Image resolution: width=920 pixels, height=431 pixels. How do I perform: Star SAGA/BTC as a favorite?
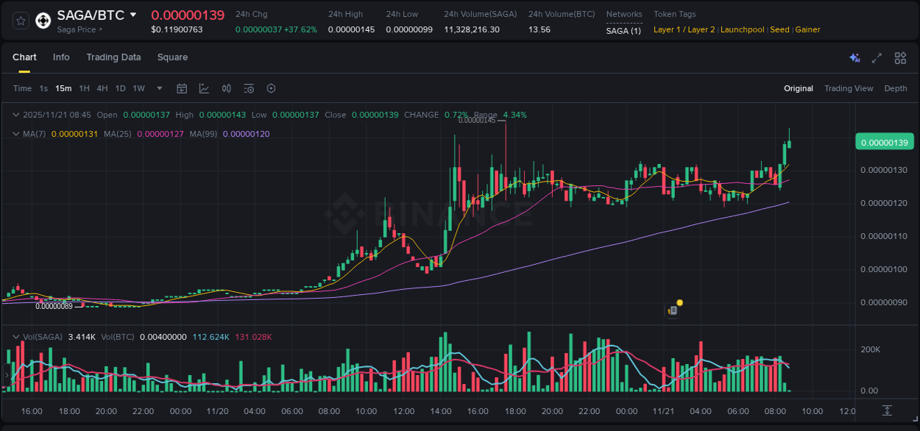pos(20,21)
